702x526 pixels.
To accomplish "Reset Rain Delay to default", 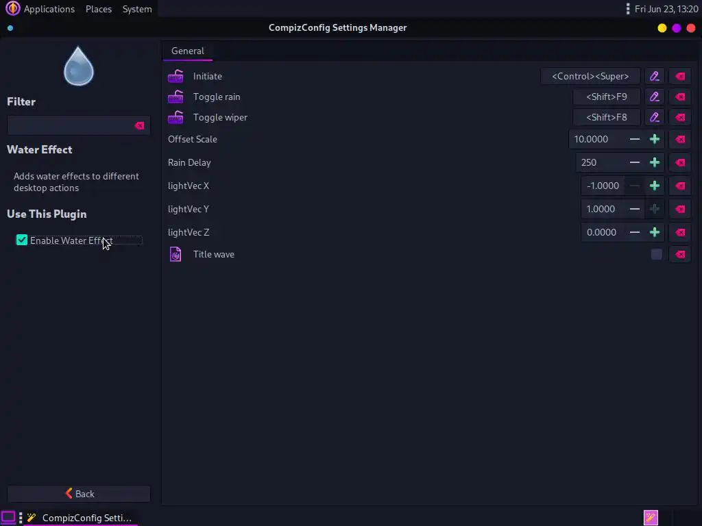I will 680,162.
